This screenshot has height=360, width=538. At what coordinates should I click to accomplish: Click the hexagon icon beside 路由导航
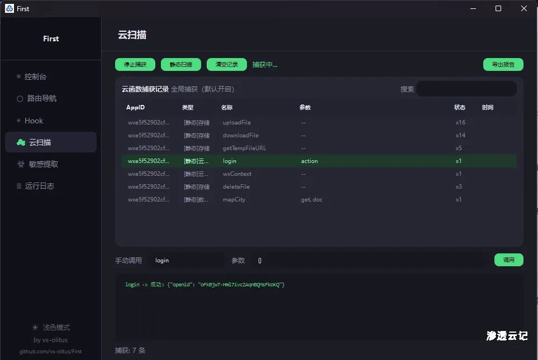(19, 98)
